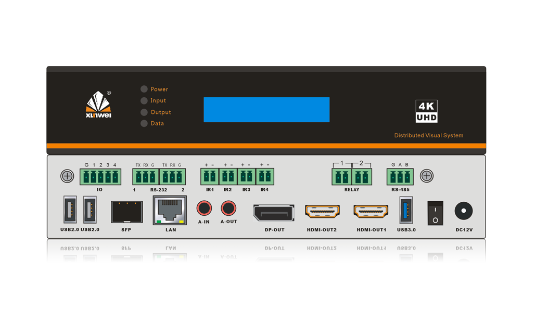Screen dimensions: 536x312
Task: Click the HDMI-OUT2 port
Action: click(322, 211)
